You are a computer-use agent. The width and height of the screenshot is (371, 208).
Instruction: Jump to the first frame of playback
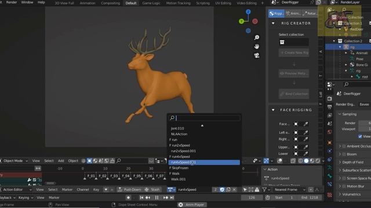coord(141,198)
